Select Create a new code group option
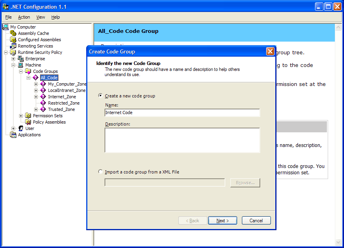344x248 pixels. (100, 96)
